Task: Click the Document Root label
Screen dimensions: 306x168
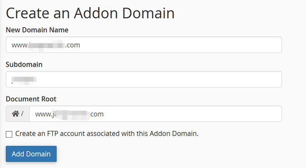Action: [31, 99]
